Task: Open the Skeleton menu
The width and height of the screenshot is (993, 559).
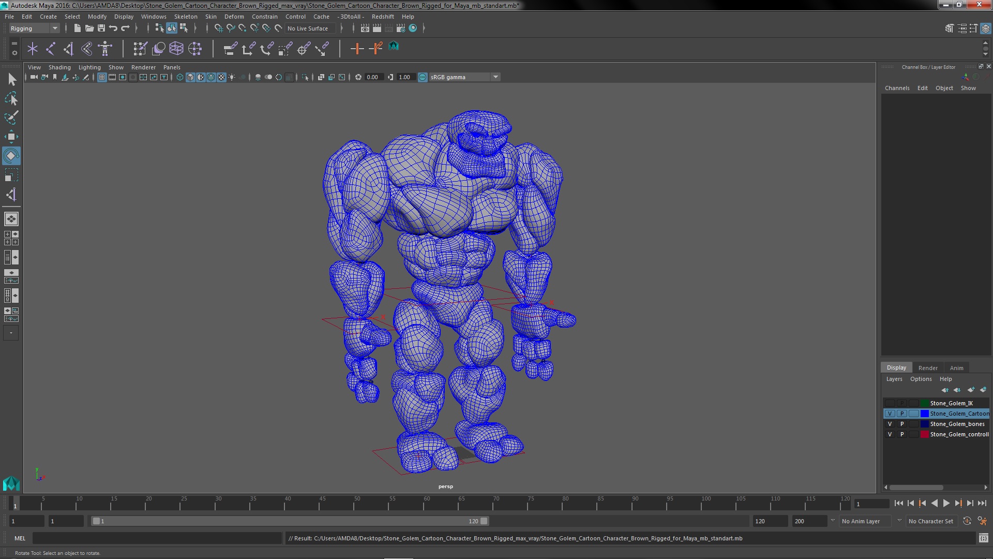Action: [185, 17]
